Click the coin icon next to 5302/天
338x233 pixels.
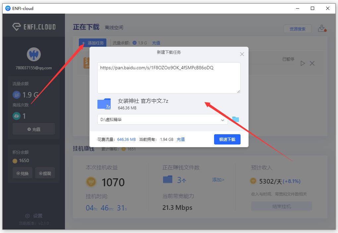coord(253,181)
